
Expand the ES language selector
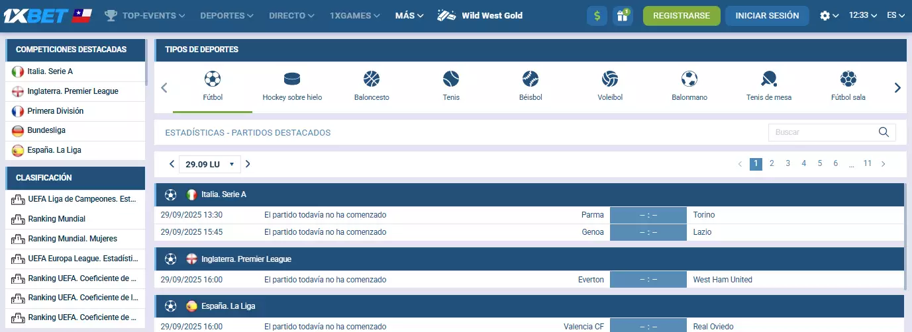[896, 16]
